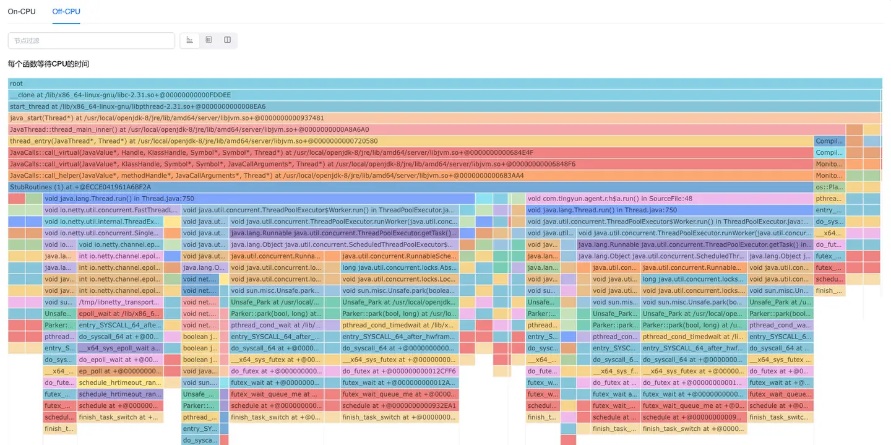The height and width of the screenshot is (445, 891).
Task: Choose the split view layout icon
Action: pyautogui.click(x=227, y=40)
